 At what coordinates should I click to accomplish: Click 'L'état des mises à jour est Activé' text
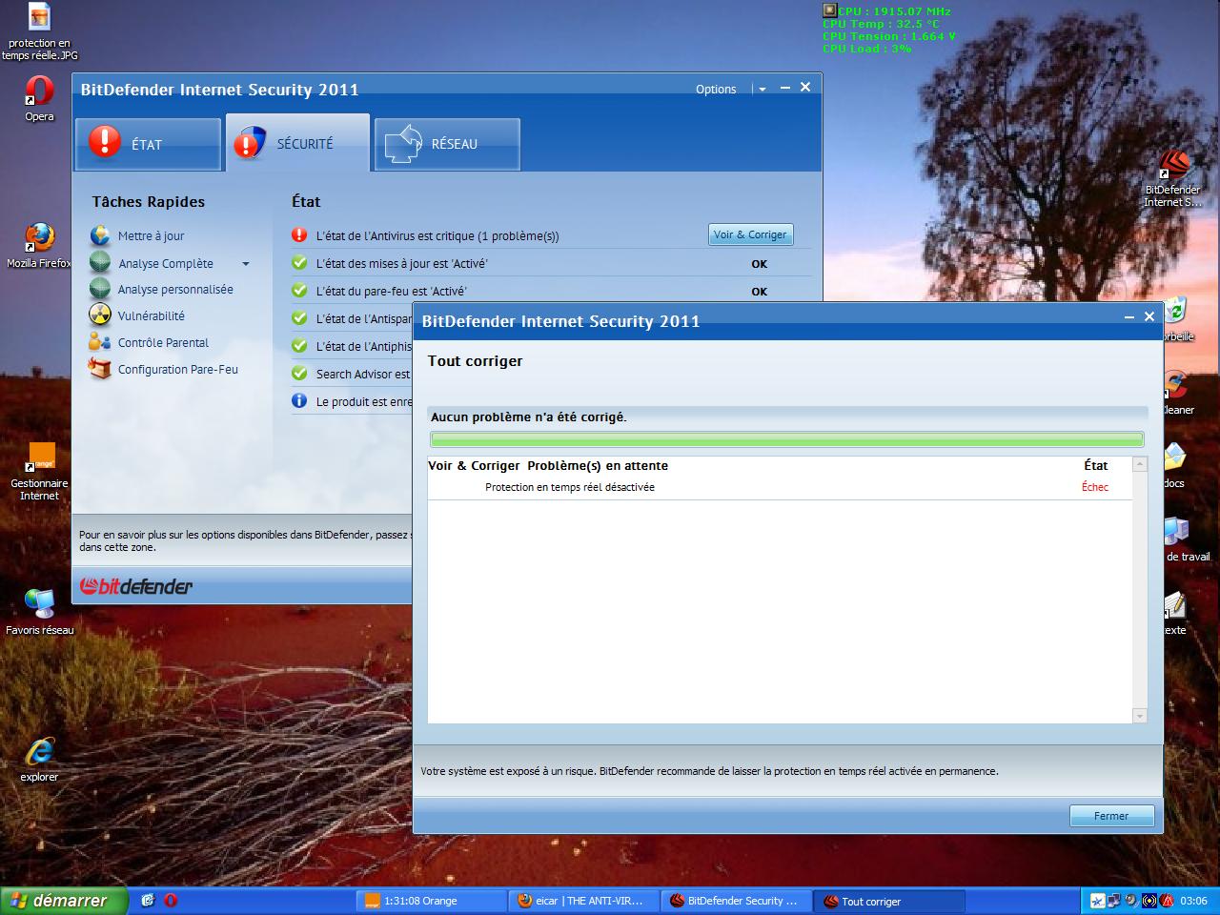[401, 263]
